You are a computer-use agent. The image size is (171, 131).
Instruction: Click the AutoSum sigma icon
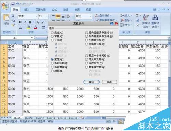(137, 15)
